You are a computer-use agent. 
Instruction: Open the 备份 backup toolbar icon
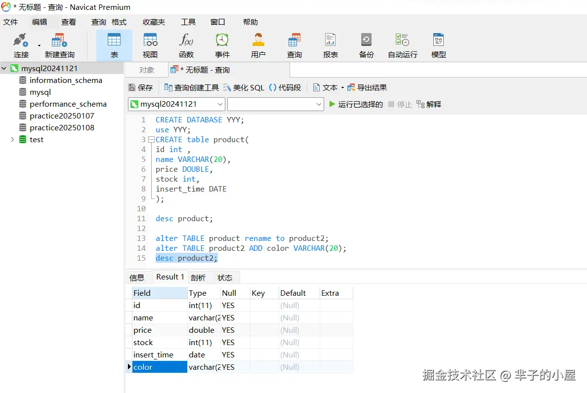pos(366,45)
